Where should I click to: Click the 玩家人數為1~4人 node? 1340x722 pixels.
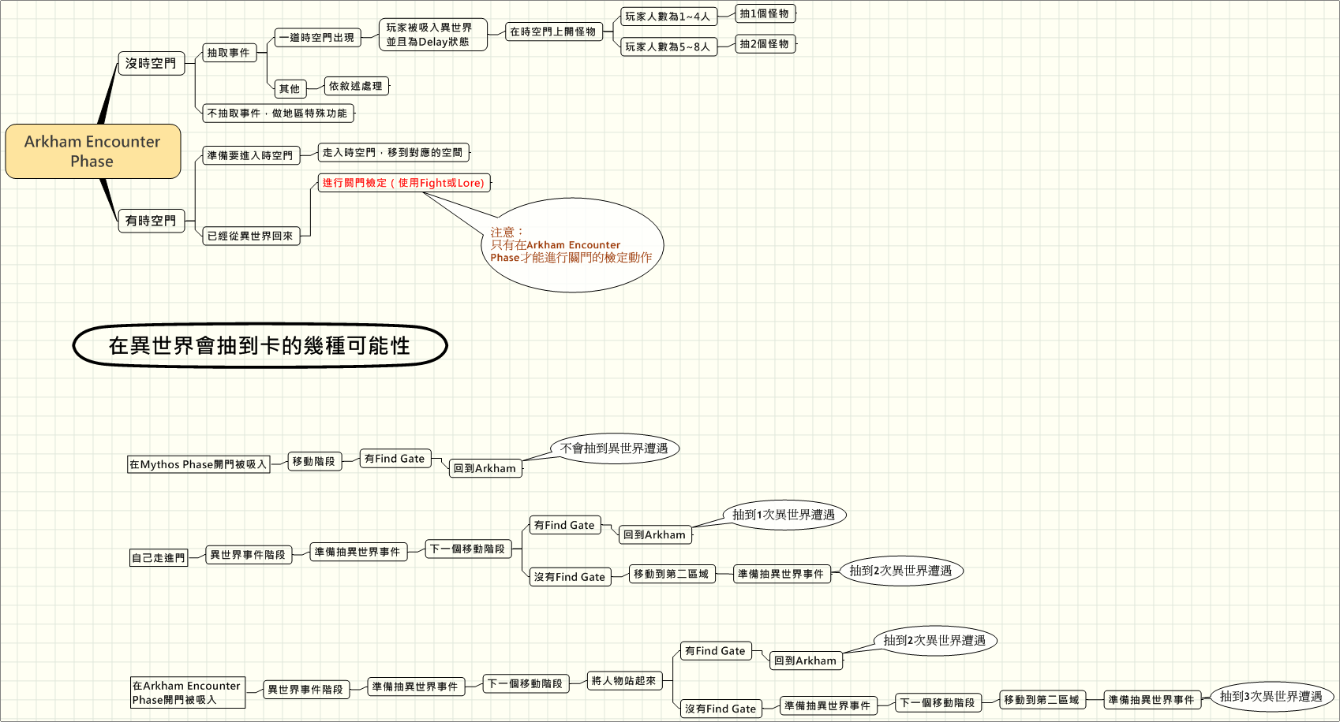pos(668,16)
